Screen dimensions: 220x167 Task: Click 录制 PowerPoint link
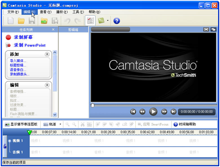(x=30, y=45)
